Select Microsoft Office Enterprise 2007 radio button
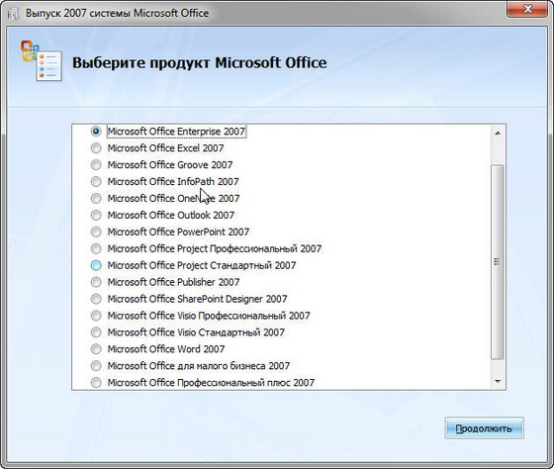Image resolution: width=554 pixels, height=469 pixels. [x=96, y=132]
